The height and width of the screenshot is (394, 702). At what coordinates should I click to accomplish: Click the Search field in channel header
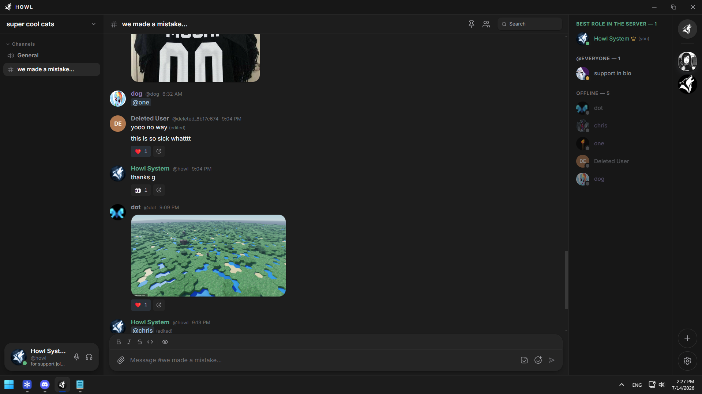coord(530,24)
